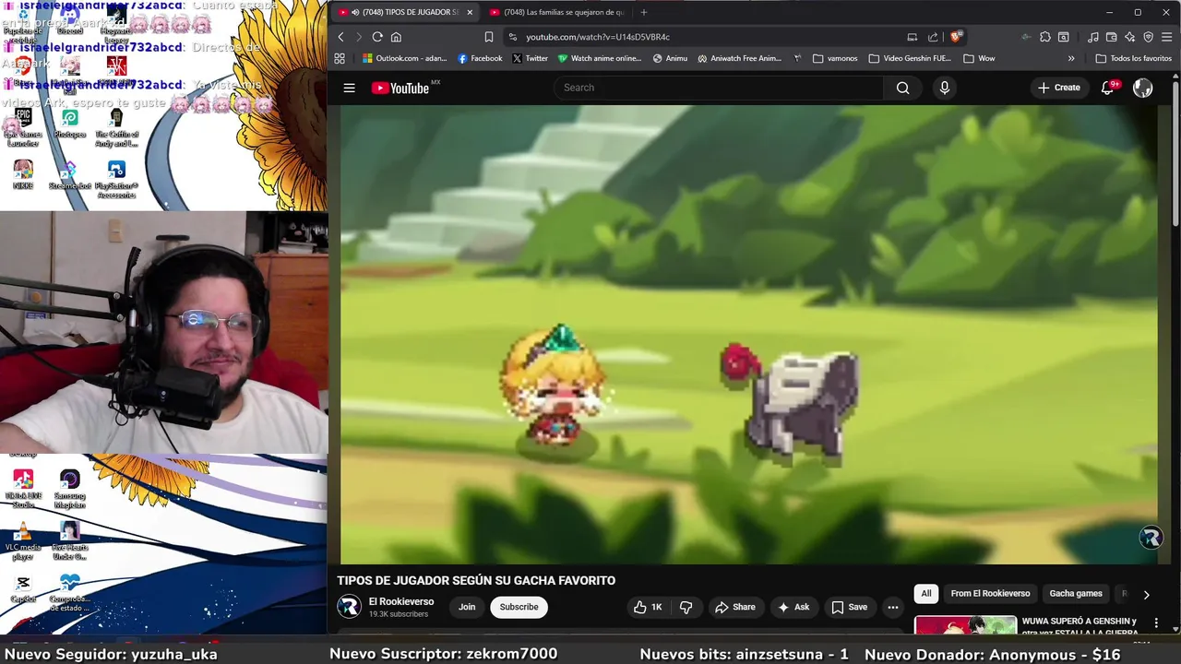
Task: Open the Brave Shields lion icon
Action: 955,37
